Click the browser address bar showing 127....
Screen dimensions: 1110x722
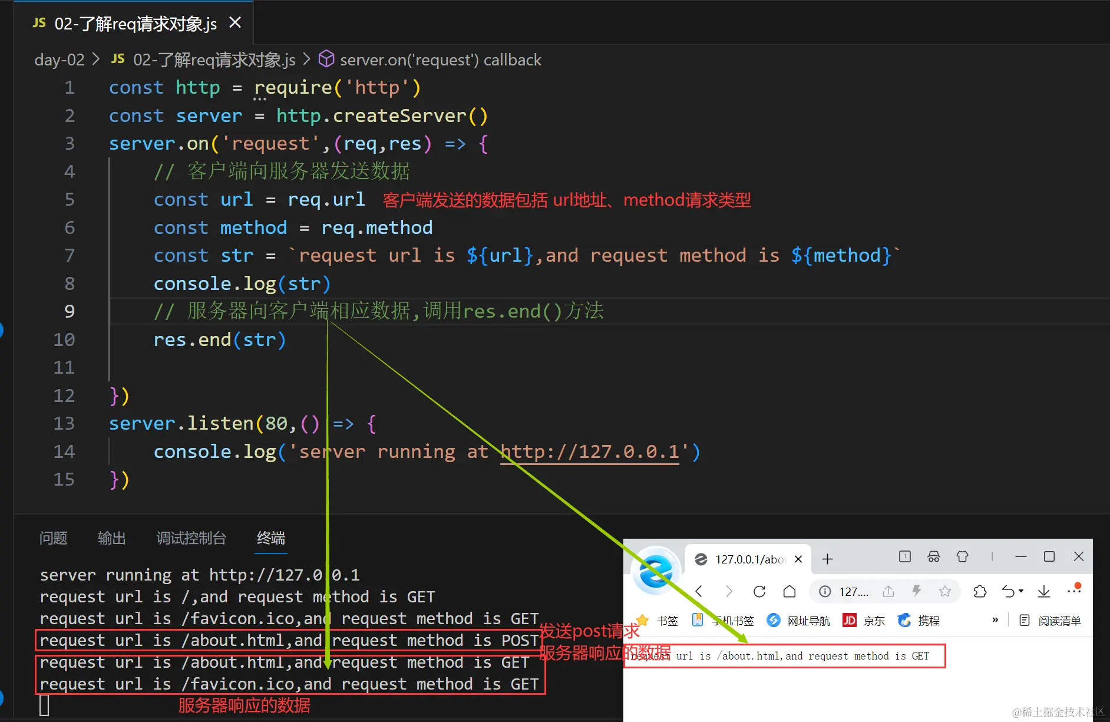[854, 591]
